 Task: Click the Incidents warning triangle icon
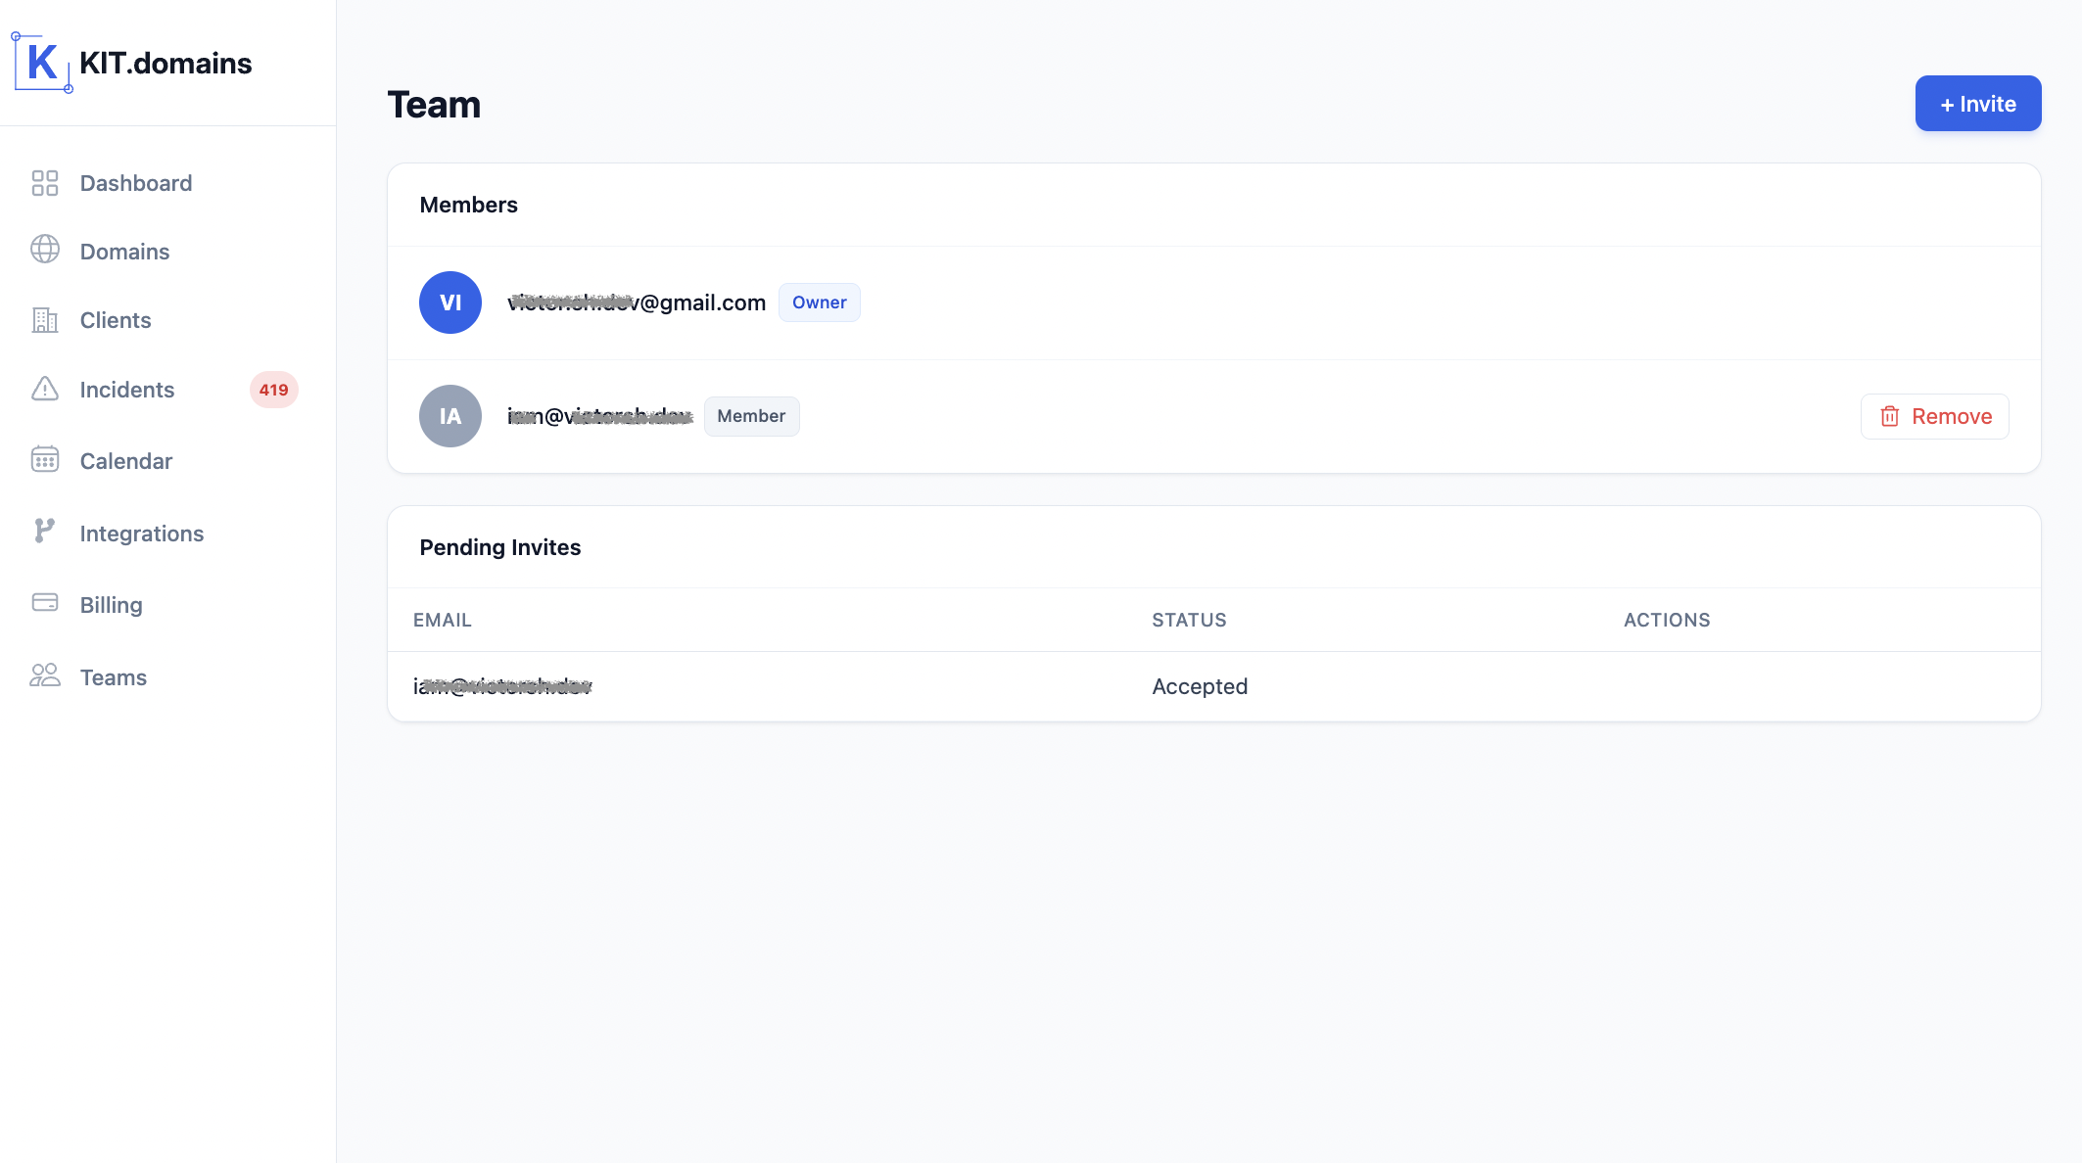[x=45, y=389]
